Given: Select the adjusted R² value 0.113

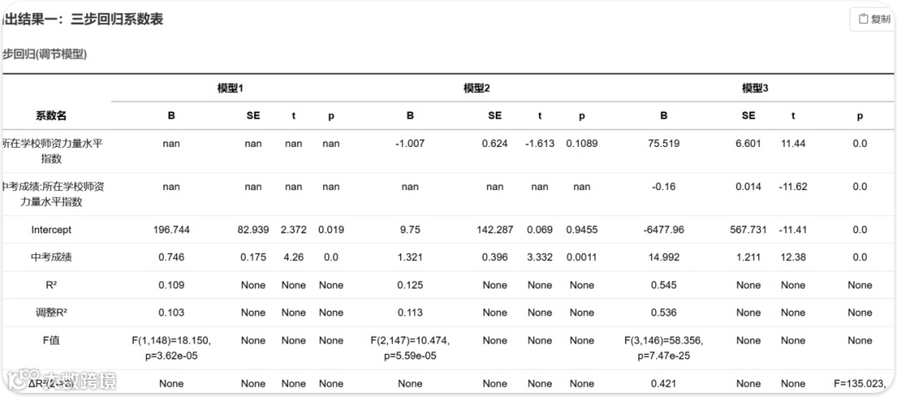Looking at the screenshot, I should tap(410, 312).
